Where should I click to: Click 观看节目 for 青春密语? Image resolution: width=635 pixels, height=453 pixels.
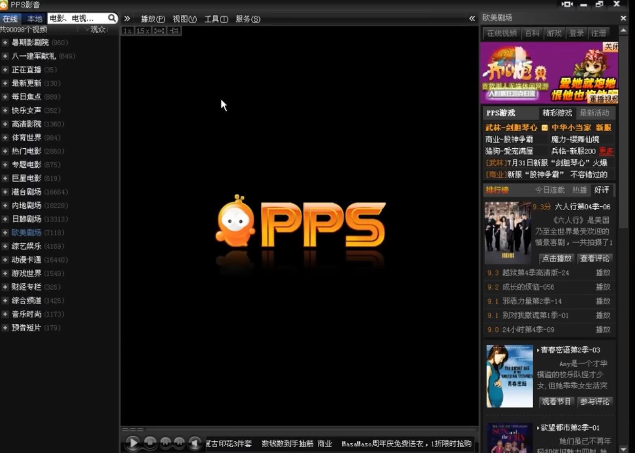pyautogui.click(x=556, y=402)
